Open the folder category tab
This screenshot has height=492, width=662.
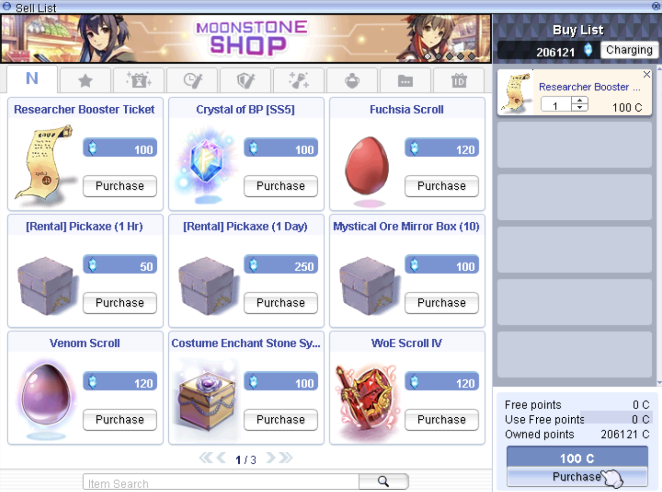406,80
